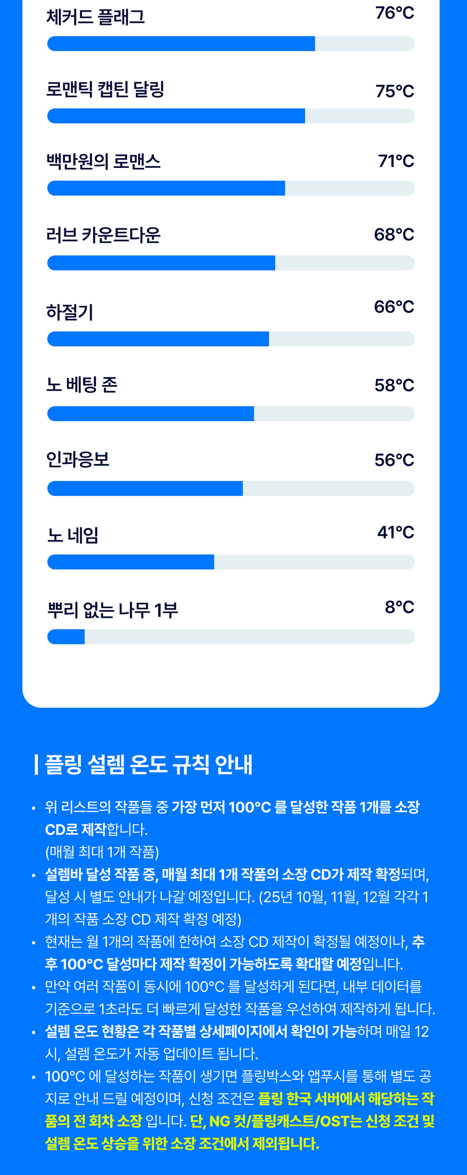Click the 백만원의 로맨스 progress bar

click(x=231, y=188)
